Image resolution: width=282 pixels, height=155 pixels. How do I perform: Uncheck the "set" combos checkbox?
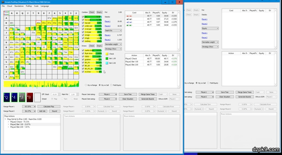83,17
